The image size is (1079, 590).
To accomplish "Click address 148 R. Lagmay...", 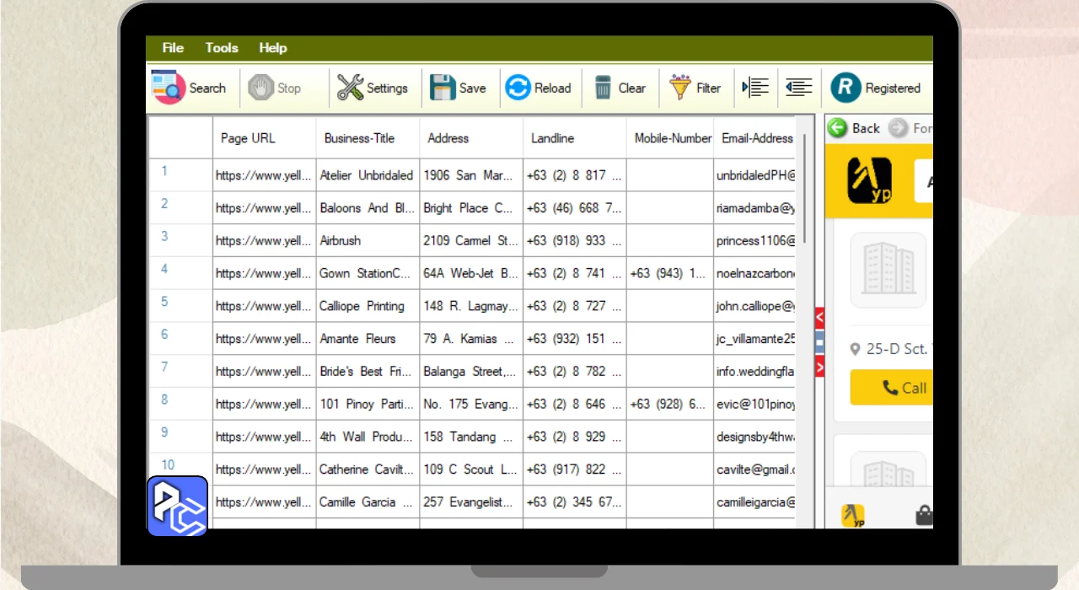I will coord(471,306).
